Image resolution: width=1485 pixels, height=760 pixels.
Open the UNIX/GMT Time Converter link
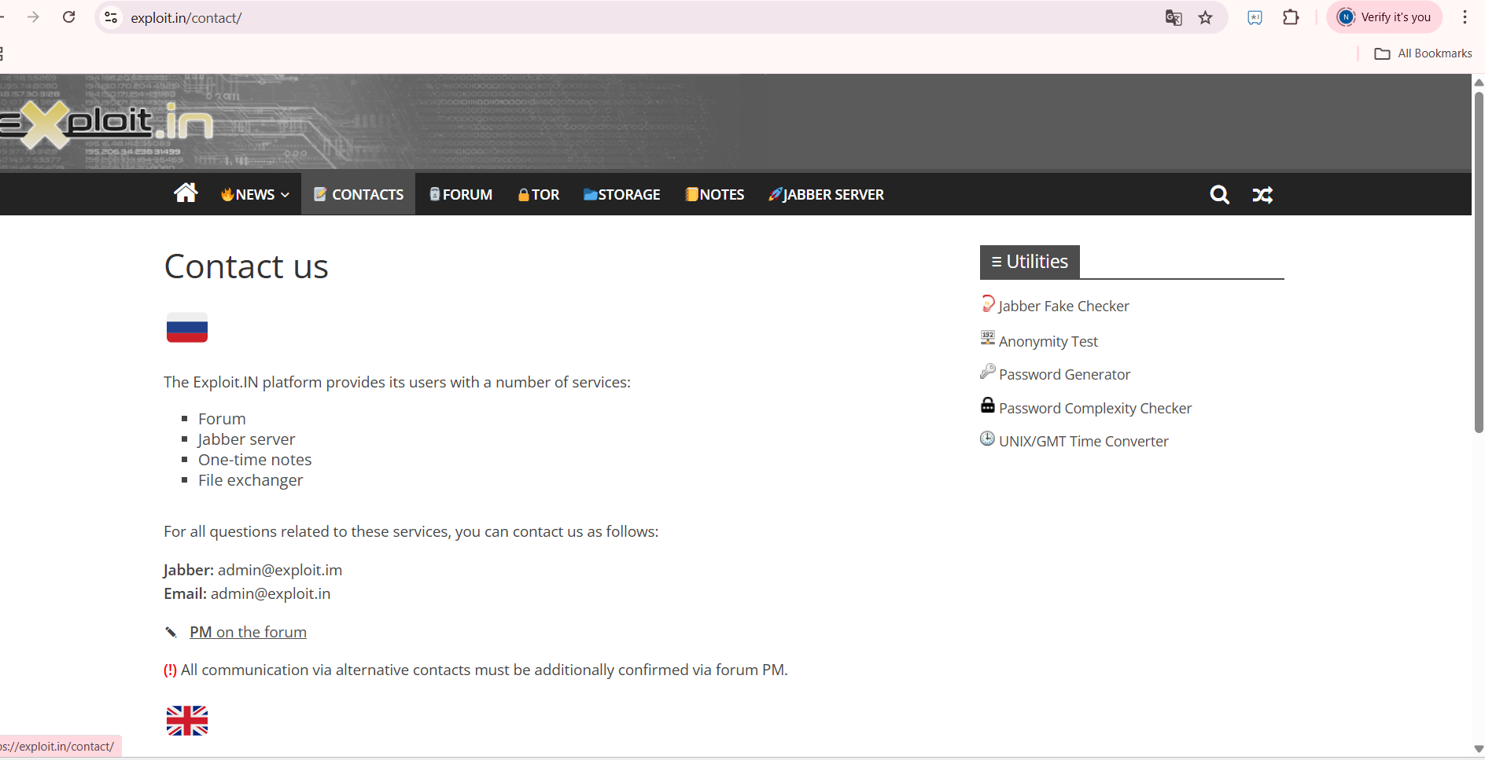(x=1084, y=441)
